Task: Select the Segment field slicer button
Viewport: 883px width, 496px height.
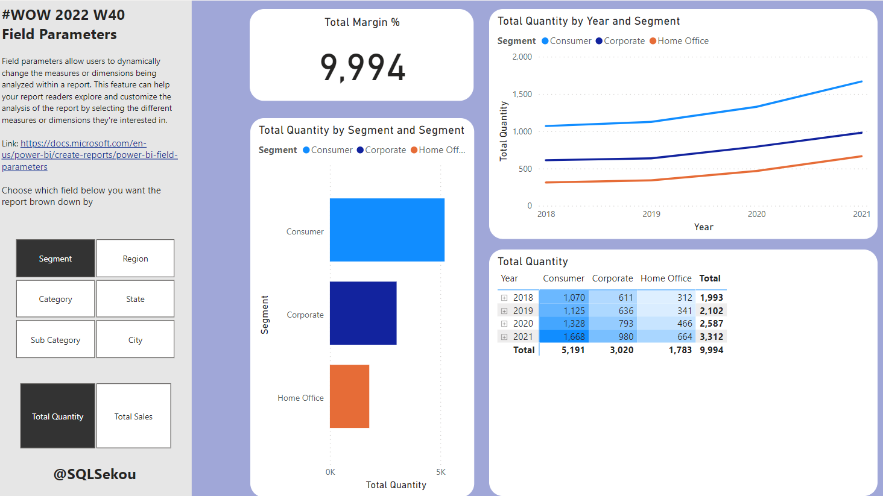Action: pyautogui.click(x=55, y=259)
